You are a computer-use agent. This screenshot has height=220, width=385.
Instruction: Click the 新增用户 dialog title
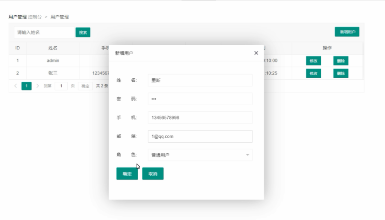tap(124, 53)
